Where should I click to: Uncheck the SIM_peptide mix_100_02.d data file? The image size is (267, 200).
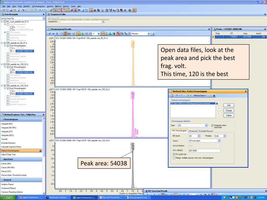(x=5, y=65)
